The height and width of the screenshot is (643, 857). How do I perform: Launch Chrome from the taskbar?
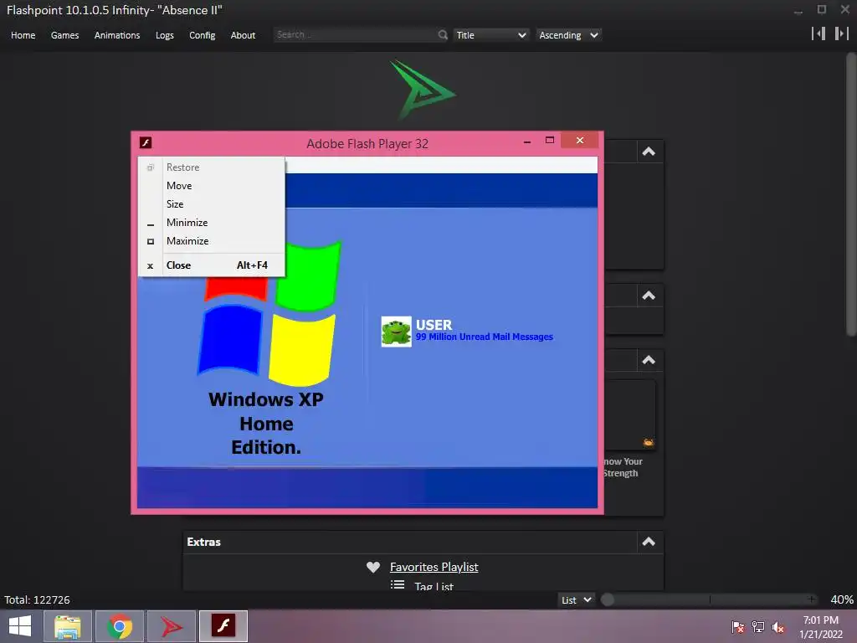click(x=119, y=626)
